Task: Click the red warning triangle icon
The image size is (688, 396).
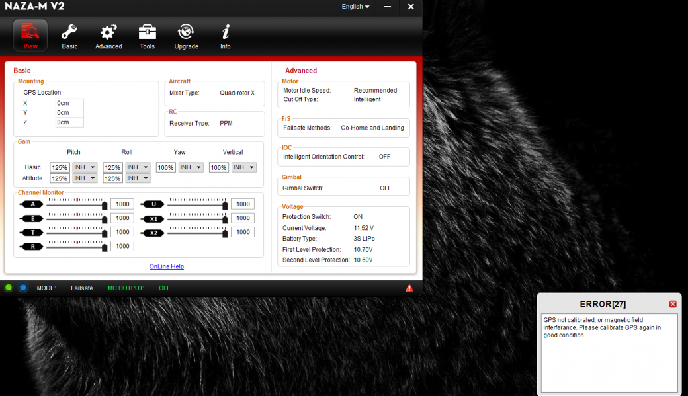Action: [x=409, y=288]
